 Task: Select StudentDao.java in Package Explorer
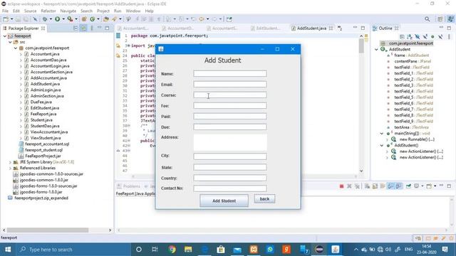pos(45,126)
